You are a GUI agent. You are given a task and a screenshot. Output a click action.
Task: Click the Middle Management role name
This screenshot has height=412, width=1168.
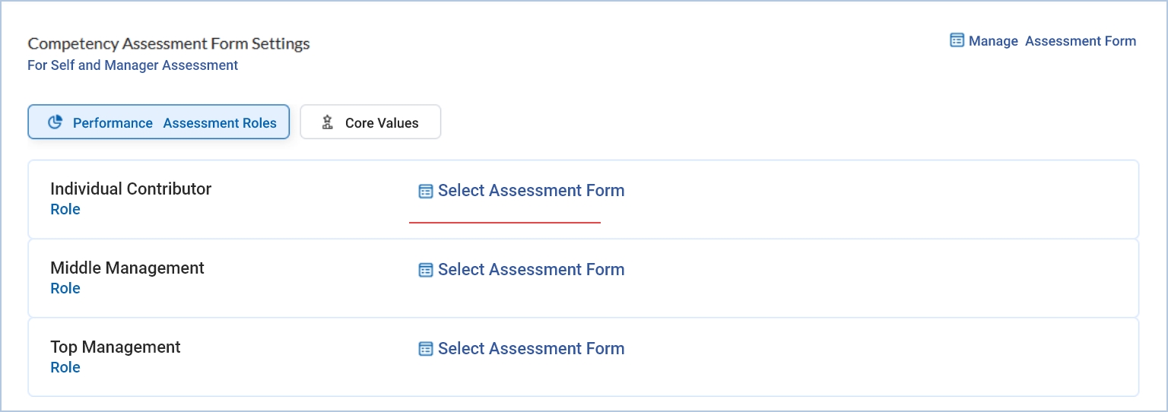point(127,268)
